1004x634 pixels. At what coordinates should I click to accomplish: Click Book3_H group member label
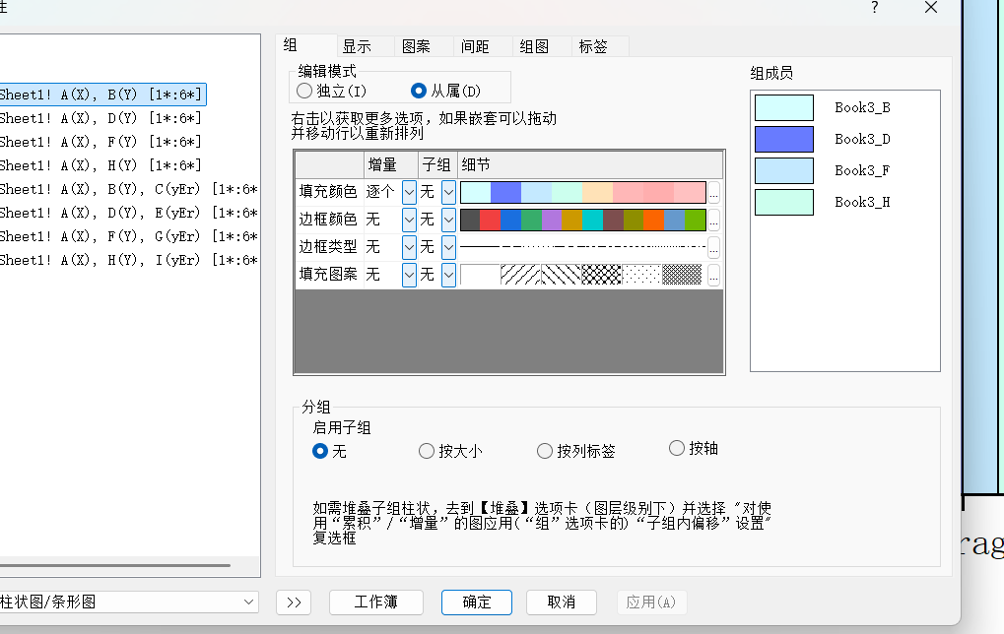(x=862, y=202)
